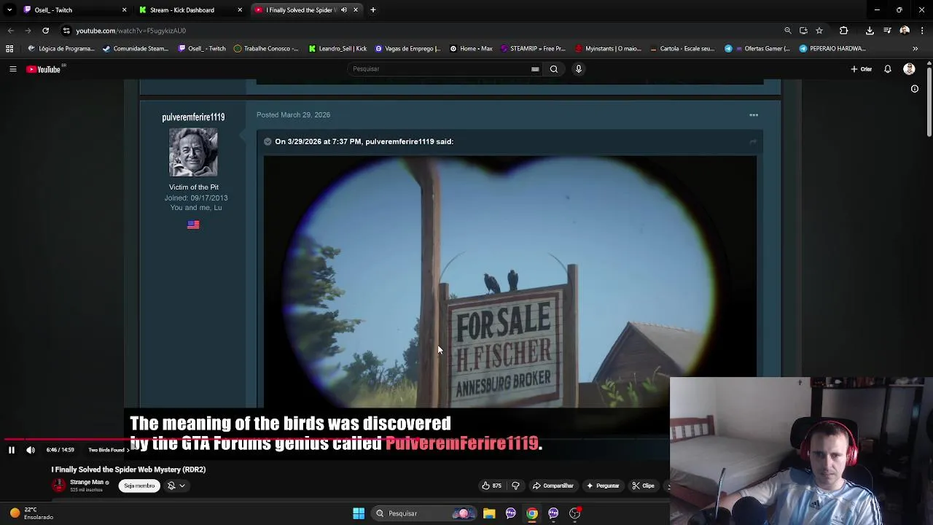Open File Explorer from taskbar
Screen dimensions: 933x525
(x=489, y=513)
